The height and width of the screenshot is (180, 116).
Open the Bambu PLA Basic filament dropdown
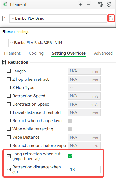pyautogui.click(x=58, y=18)
